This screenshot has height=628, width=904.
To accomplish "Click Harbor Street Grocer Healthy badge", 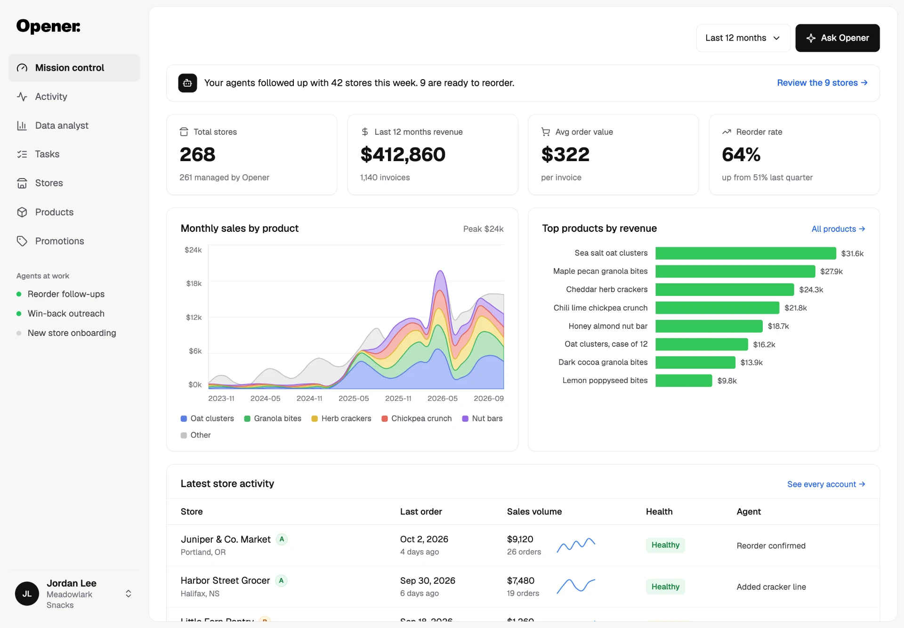I will [665, 587].
